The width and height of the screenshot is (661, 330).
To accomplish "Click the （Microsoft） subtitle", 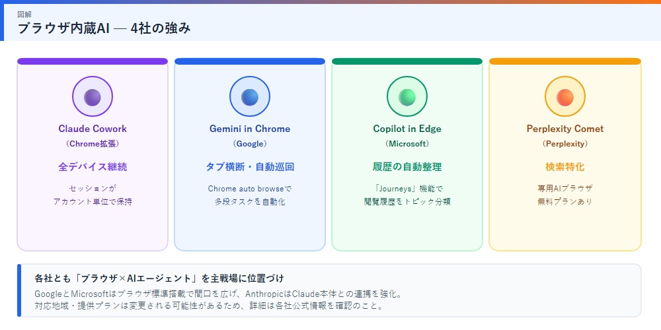I will [x=407, y=143].
